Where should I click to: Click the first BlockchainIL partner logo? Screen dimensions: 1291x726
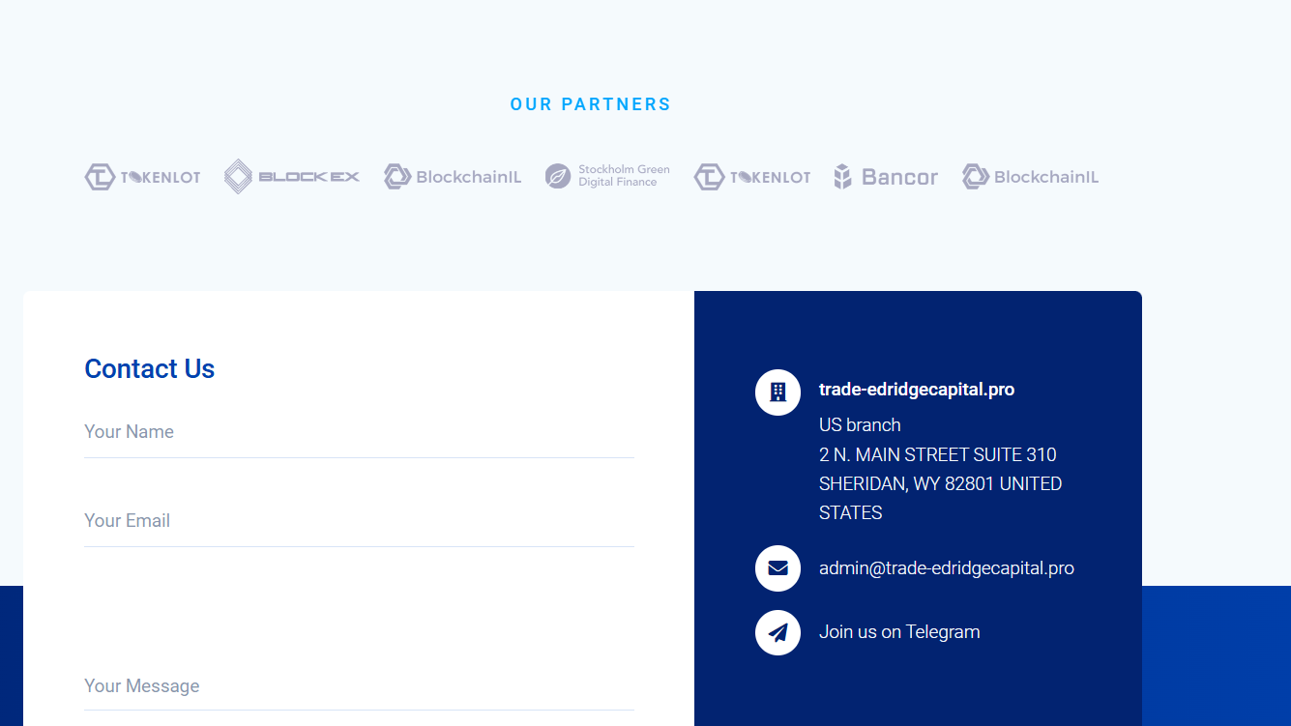click(453, 177)
